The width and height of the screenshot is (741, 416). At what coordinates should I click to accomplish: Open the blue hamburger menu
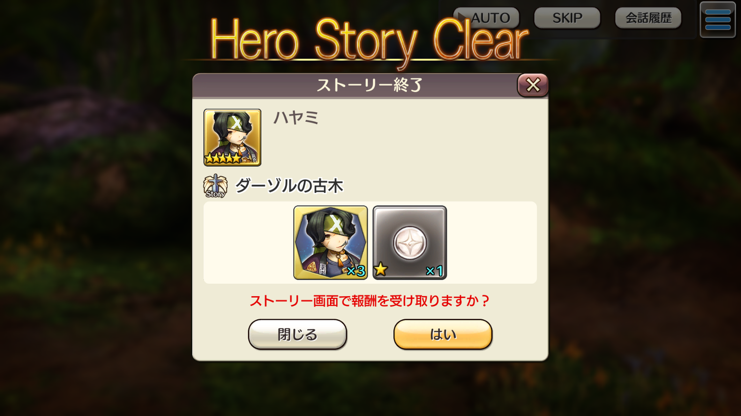[718, 20]
